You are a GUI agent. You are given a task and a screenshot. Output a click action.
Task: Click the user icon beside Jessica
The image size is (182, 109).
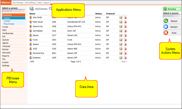(30, 44)
